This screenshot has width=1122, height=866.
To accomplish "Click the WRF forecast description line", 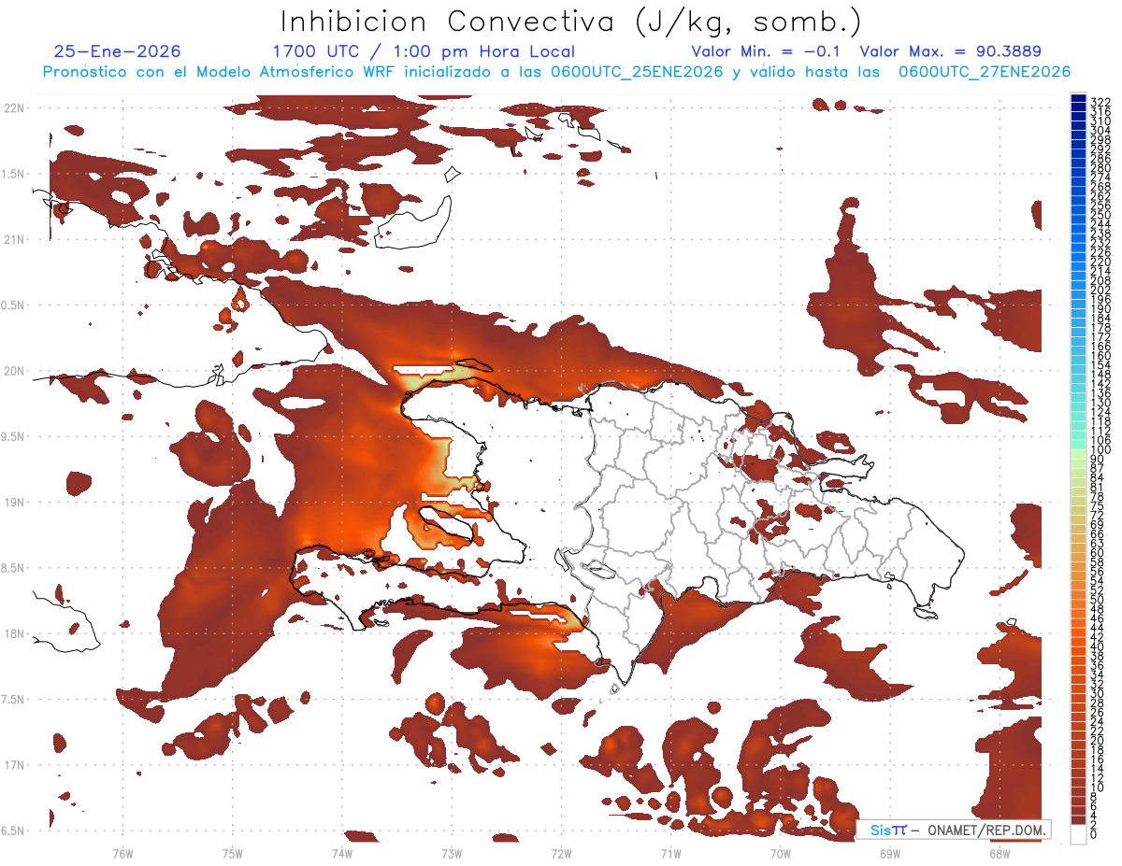I will [557, 72].
